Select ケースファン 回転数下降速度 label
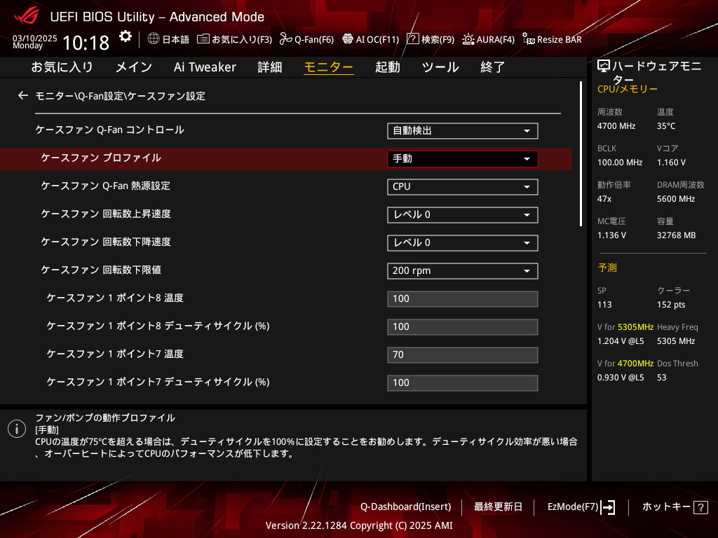 (x=106, y=242)
